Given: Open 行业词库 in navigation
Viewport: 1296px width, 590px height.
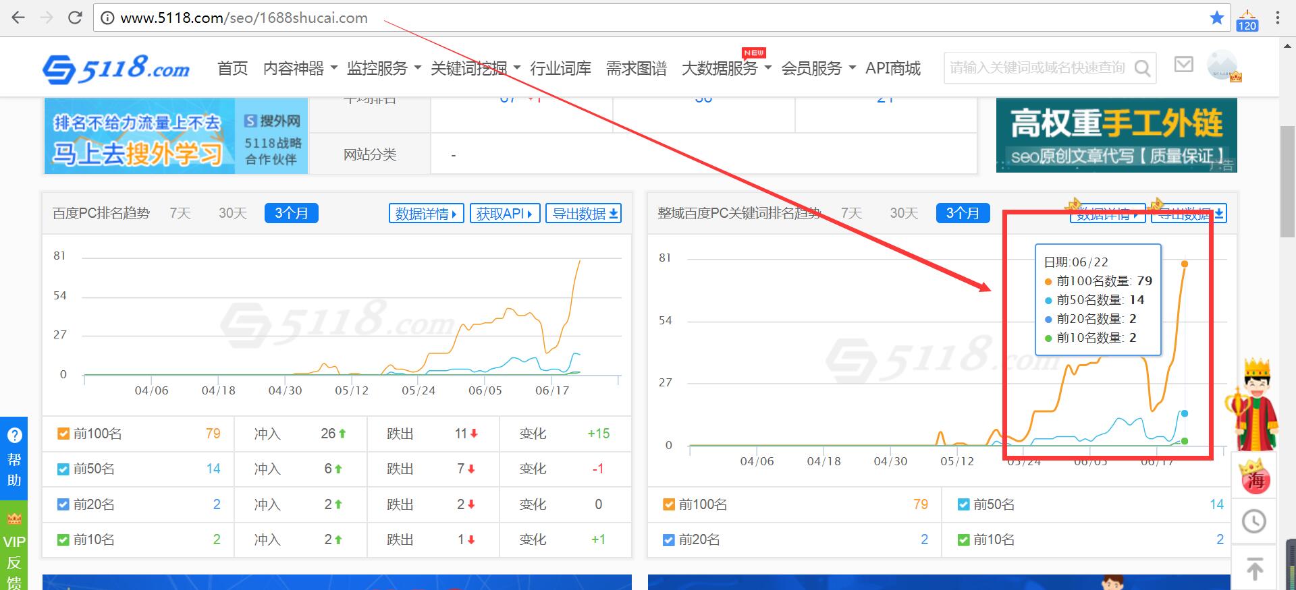Looking at the screenshot, I should [x=561, y=68].
